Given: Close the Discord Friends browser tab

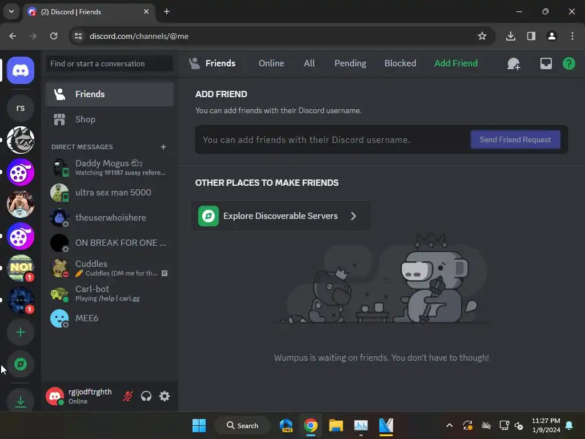Looking at the screenshot, I should (146, 11).
